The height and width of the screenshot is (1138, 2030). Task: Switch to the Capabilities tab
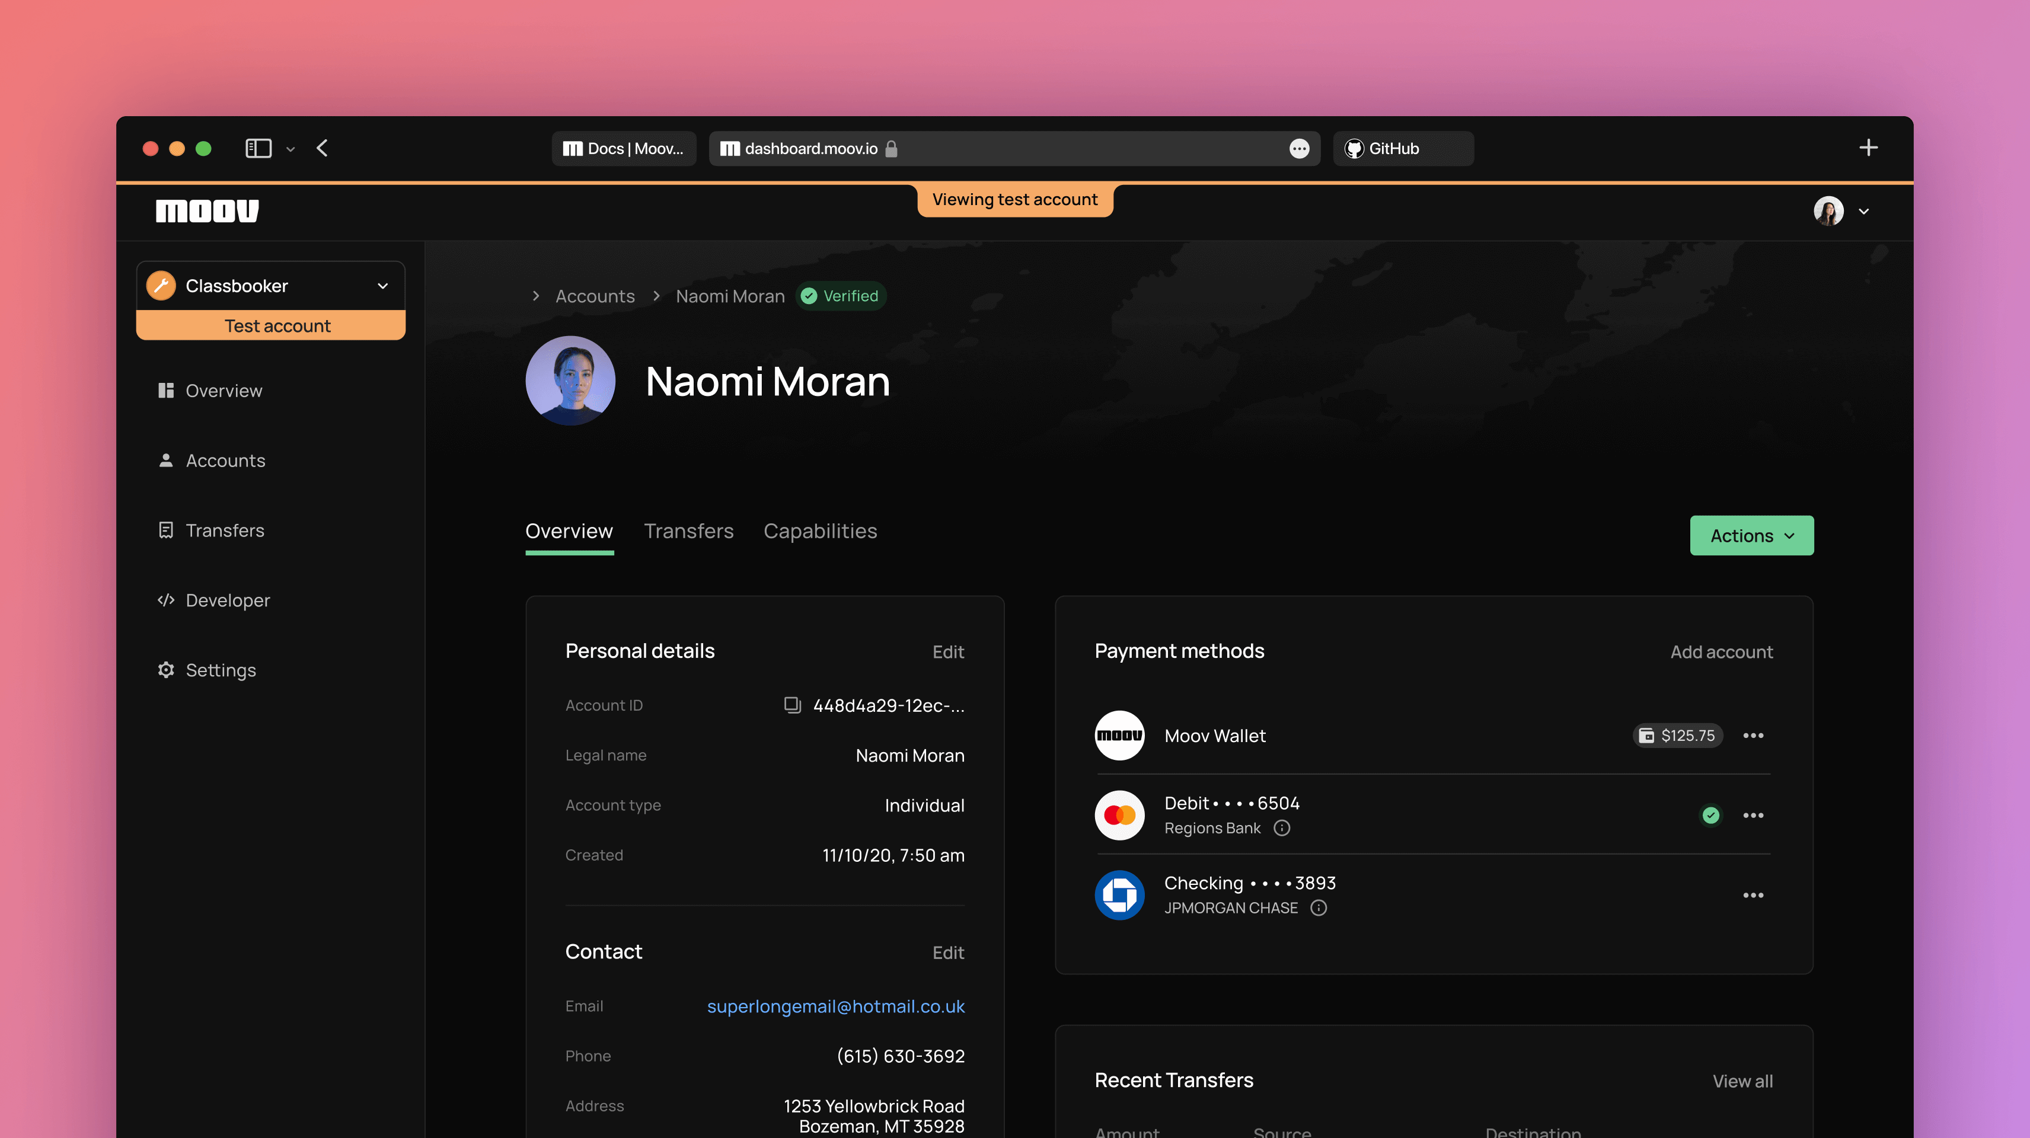tap(819, 530)
